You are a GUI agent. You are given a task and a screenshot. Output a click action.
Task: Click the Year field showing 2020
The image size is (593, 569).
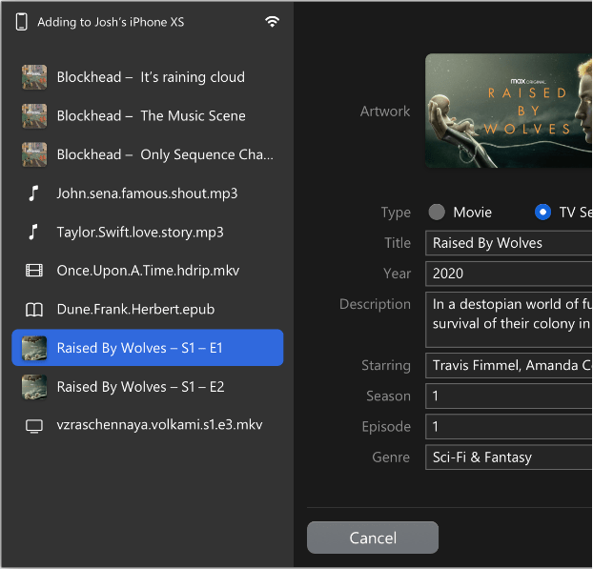pos(509,274)
